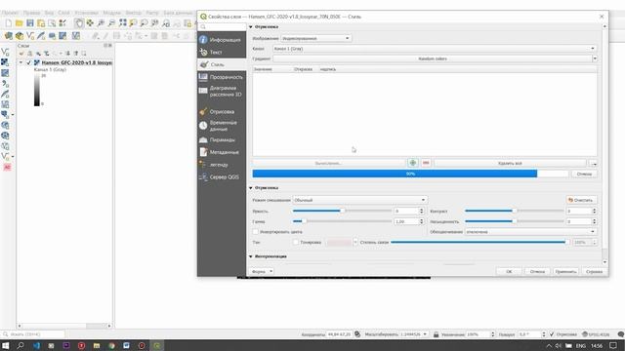This screenshot has height=351, width=625.
Task: Enable Инвертировать цвета checkbox
Action: 256,232
